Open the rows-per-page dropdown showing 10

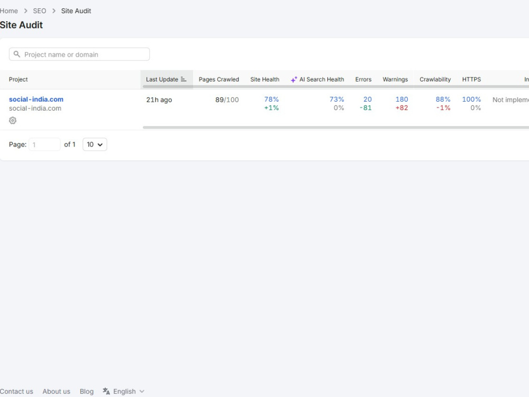(x=95, y=145)
